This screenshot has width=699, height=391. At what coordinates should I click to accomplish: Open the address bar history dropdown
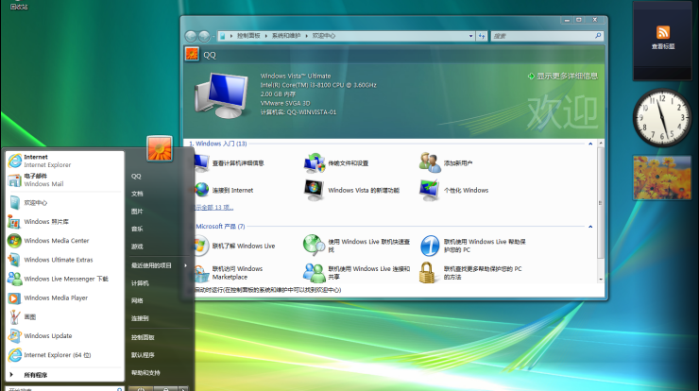pyautogui.click(x=470, y=36)
